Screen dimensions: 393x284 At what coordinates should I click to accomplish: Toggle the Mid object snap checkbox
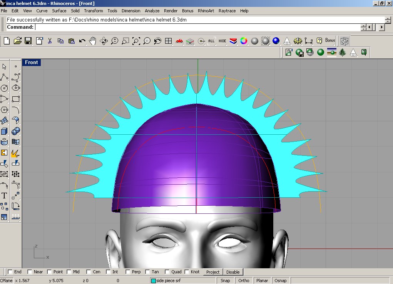coord(69,272)
